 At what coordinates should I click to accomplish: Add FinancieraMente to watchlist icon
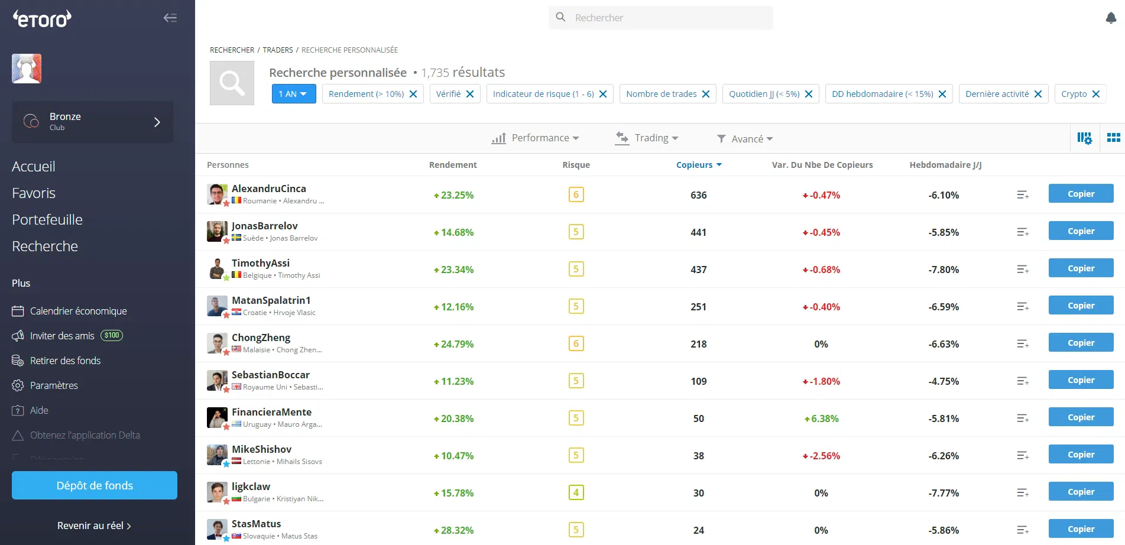pos(1023,419)
